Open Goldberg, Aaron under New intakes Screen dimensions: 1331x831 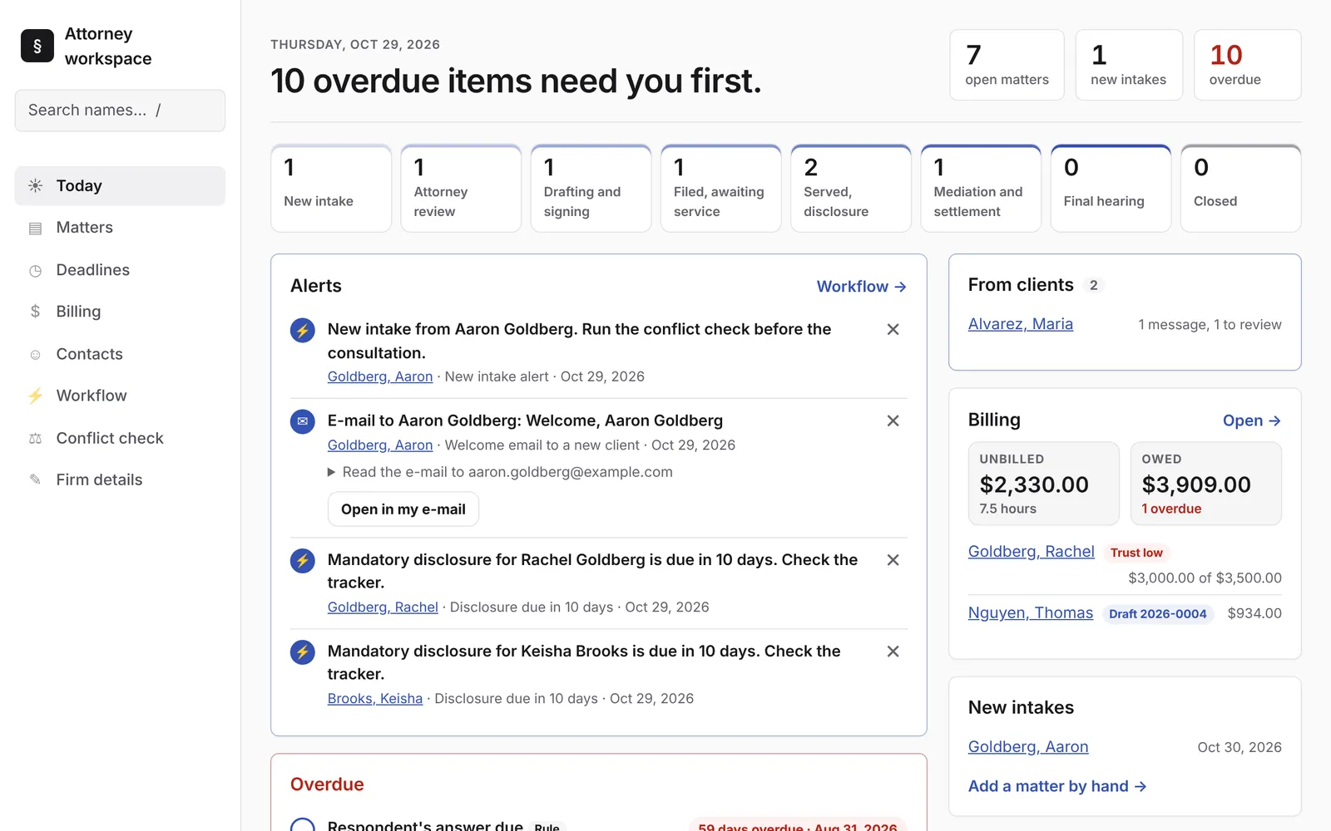pos(1028,747)
